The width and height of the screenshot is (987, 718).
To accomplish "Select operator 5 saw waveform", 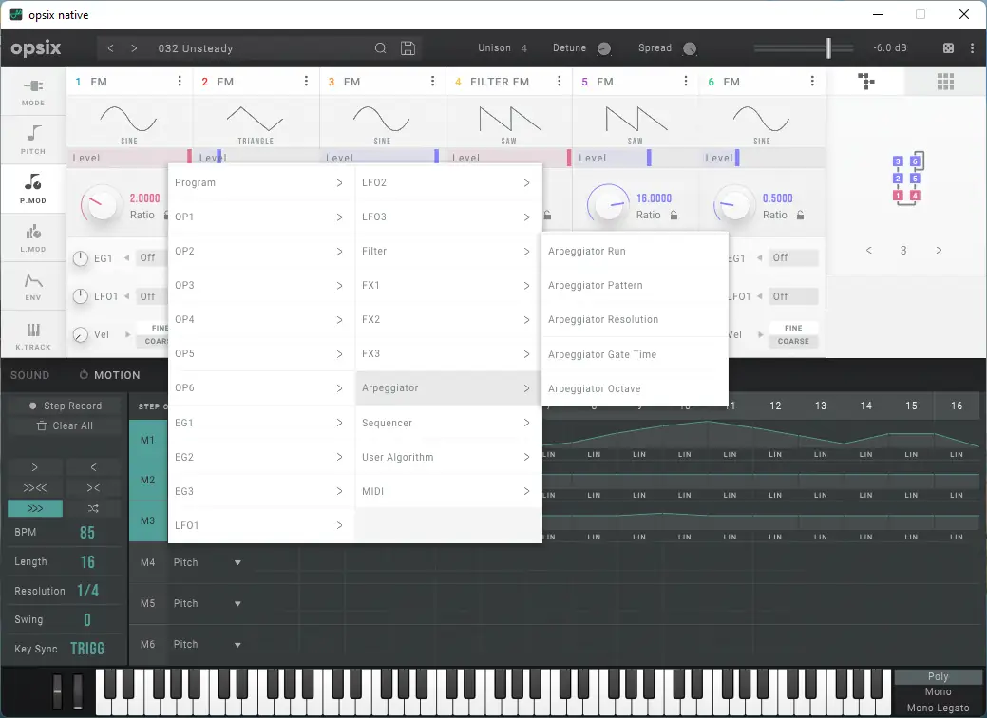I will 636,123.
